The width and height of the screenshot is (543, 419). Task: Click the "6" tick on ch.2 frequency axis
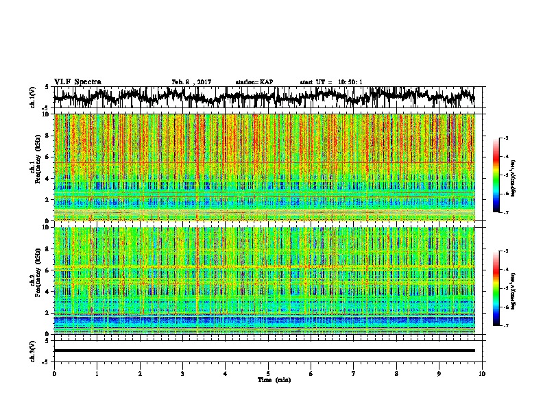(x=48, y=270)
